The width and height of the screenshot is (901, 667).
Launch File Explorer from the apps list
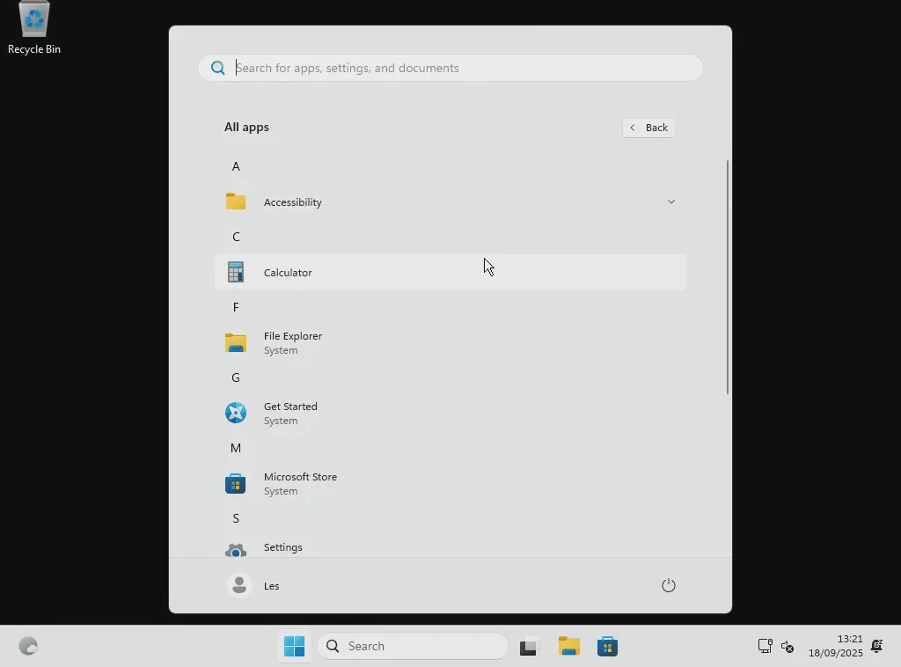click(x=450, y=343)
